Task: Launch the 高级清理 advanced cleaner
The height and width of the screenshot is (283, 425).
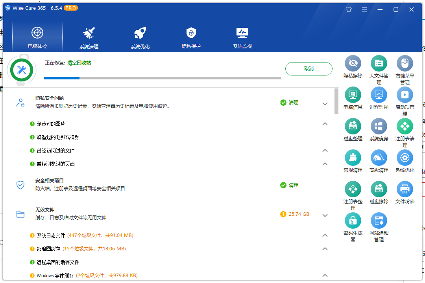Action: (x=379, y=161)
